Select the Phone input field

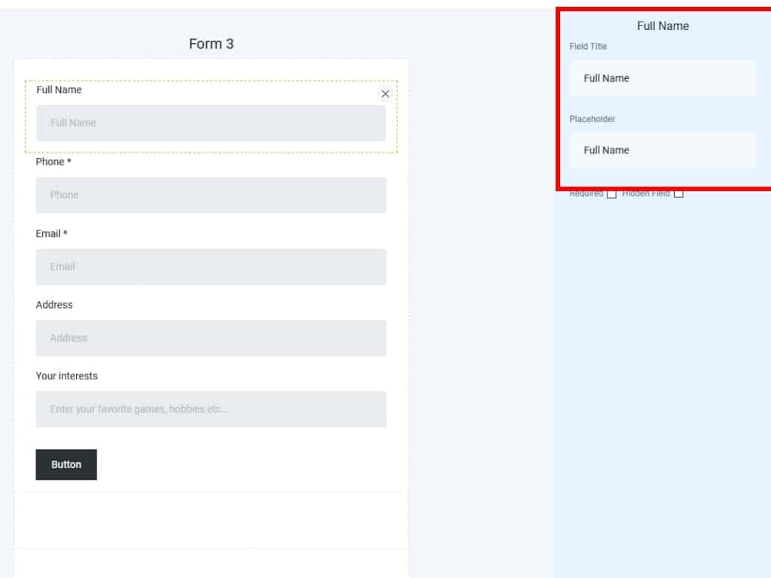click(211, 195)
